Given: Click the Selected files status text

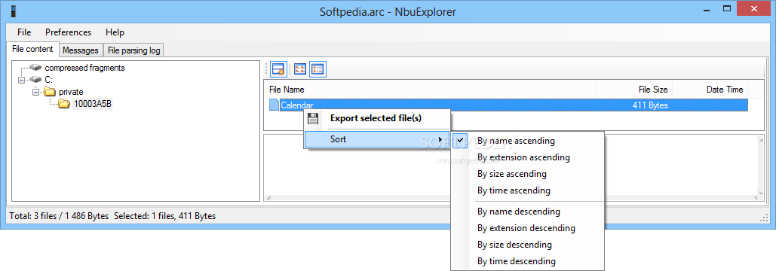Looking at the screenshot, I should [x=165, y=216].
